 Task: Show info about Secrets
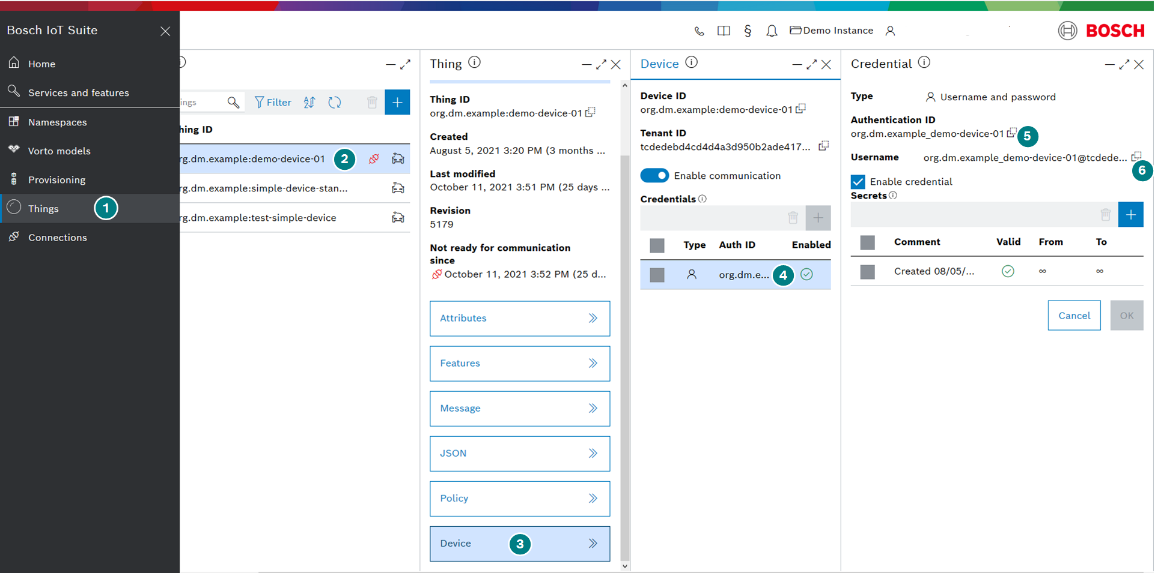(x=893, y=196)
